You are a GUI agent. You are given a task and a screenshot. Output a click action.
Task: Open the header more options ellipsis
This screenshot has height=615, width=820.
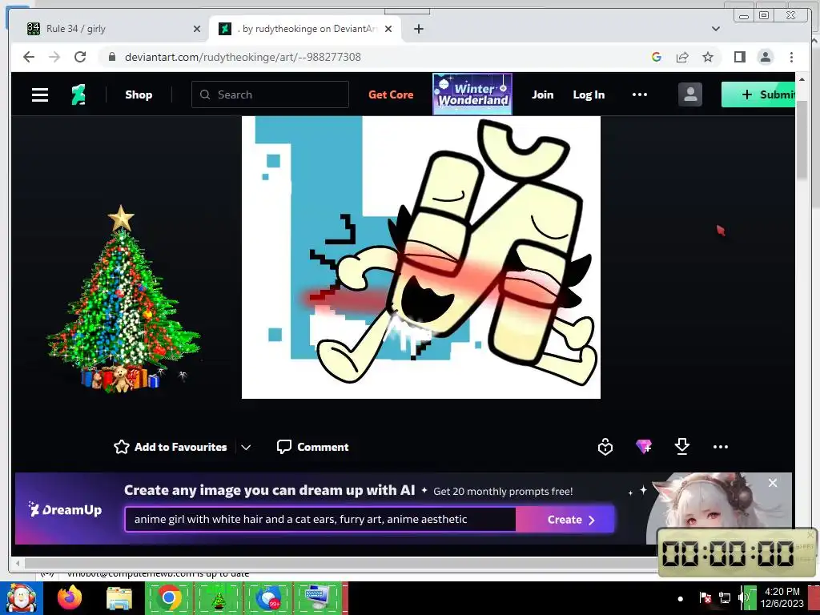(640, 94)
